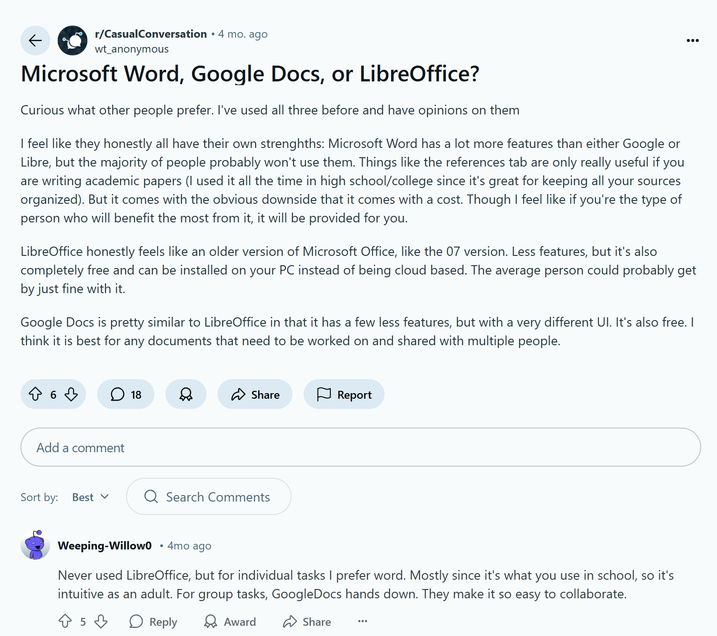Click the comment score number 5
Image resolution: width=717 pixels, height=636 pixels.
point(83,622)
